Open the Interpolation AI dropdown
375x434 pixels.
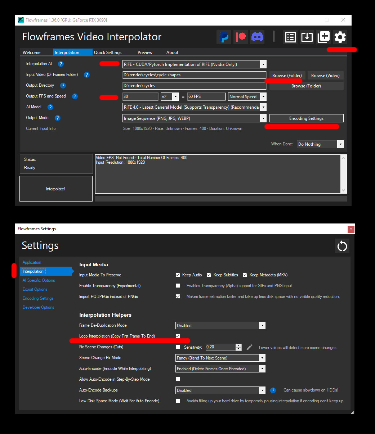[x=195, y=64]
